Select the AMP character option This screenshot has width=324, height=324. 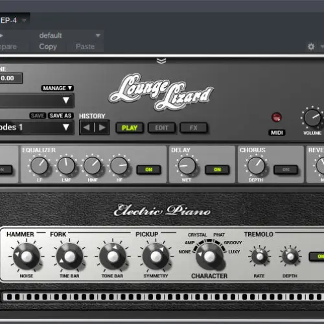(x=190, y=242)
